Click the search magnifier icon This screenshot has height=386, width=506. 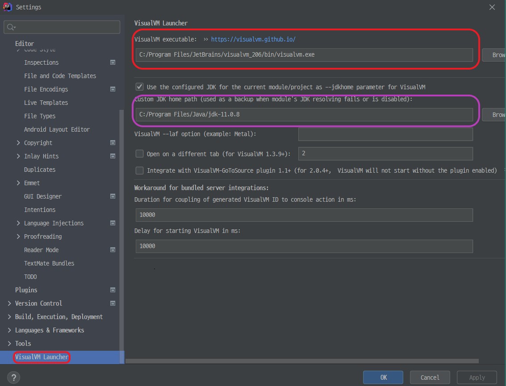coord(11,27)
